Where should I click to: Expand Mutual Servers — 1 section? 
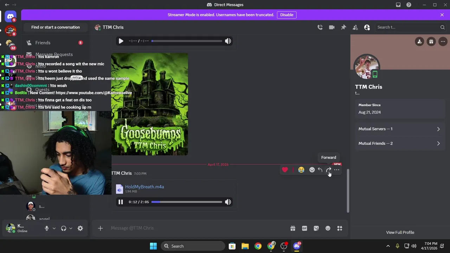(x=400, y=129)
